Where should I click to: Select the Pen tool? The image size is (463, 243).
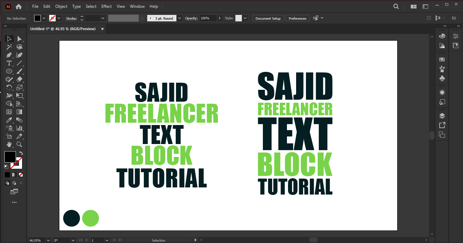coord(9,55)
